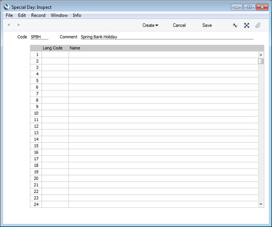Open the workflow activity zigzag icon
This screenshot has height=227, width=272.
pos(235,25)
